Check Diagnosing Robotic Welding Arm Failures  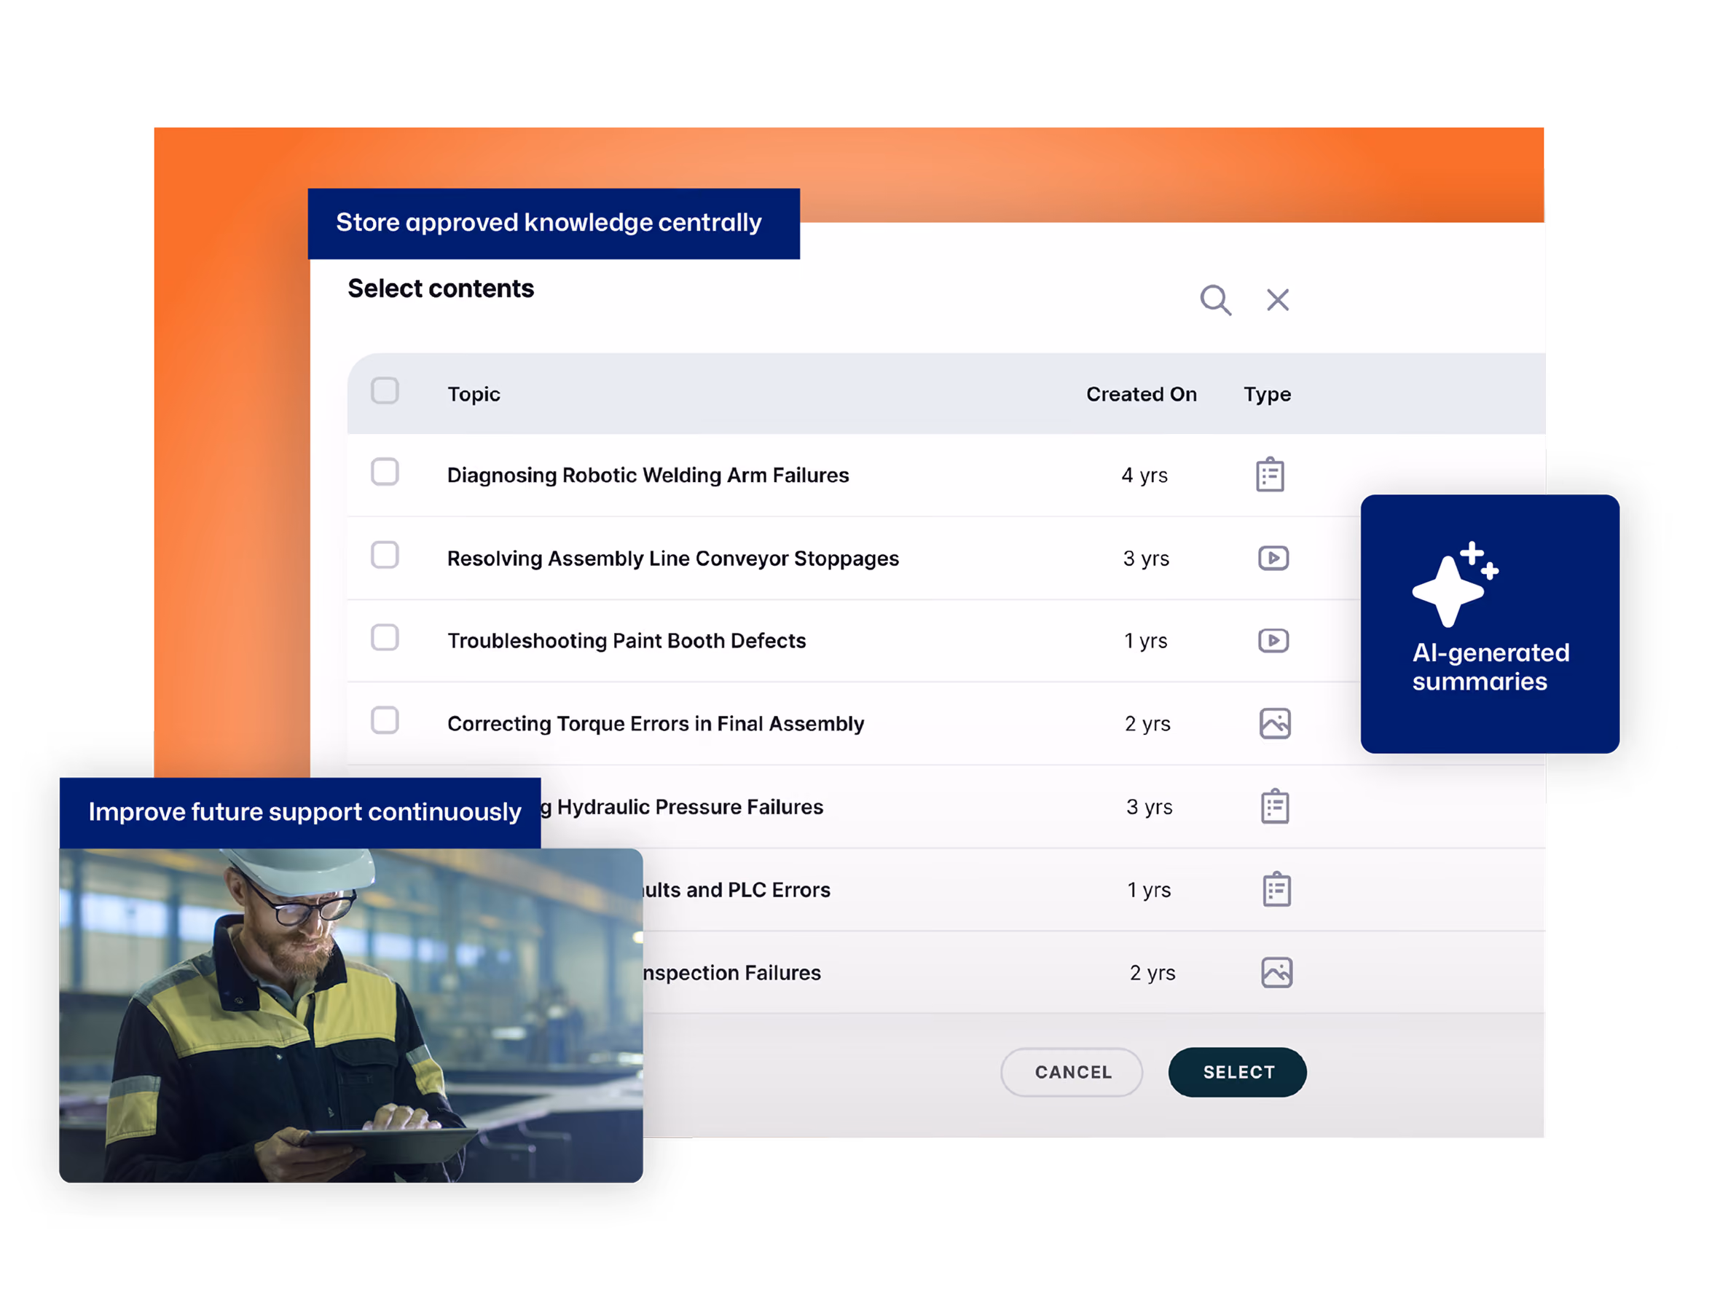pos(385,472)
